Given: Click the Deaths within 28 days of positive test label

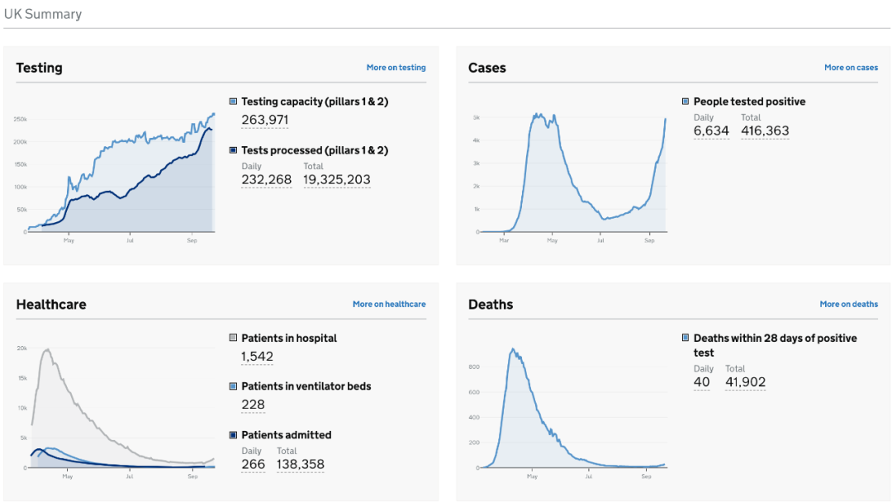Looking at the screenshot, I should pos(775,345).
